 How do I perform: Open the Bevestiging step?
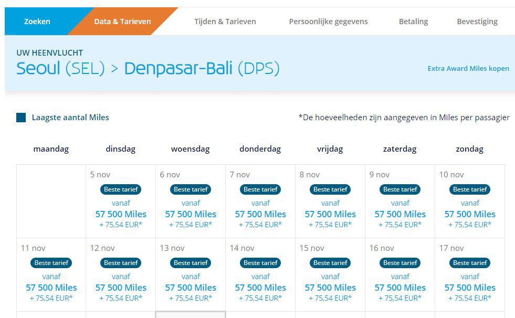pos(477,22)
